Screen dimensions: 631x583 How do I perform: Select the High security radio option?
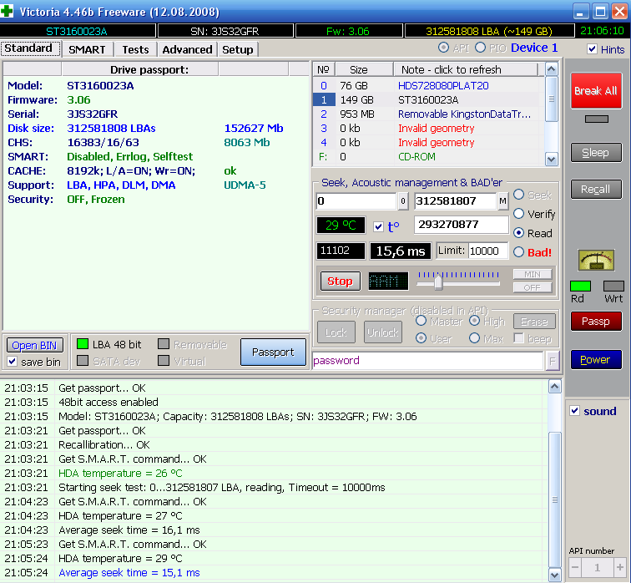point(474,321)
